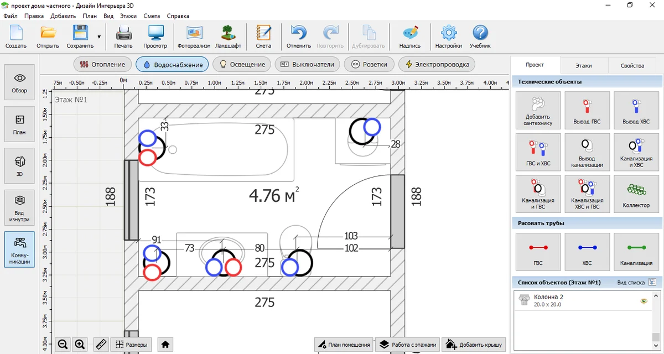Activate the ruler measuring tool
Screen dimensions: 664x354
(101, 345)
